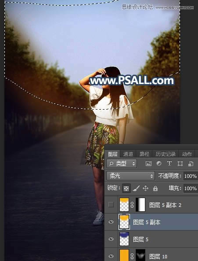This screenshot has width=198, height=261.
Task: Toggle lock transparent pixels icon
Action: [x=126, y=188]
